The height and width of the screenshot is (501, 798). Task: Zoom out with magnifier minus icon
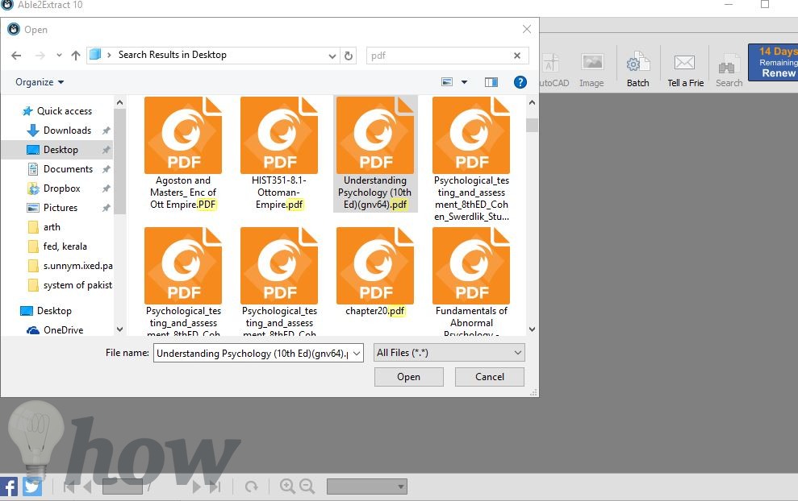[x=307, y=487]
